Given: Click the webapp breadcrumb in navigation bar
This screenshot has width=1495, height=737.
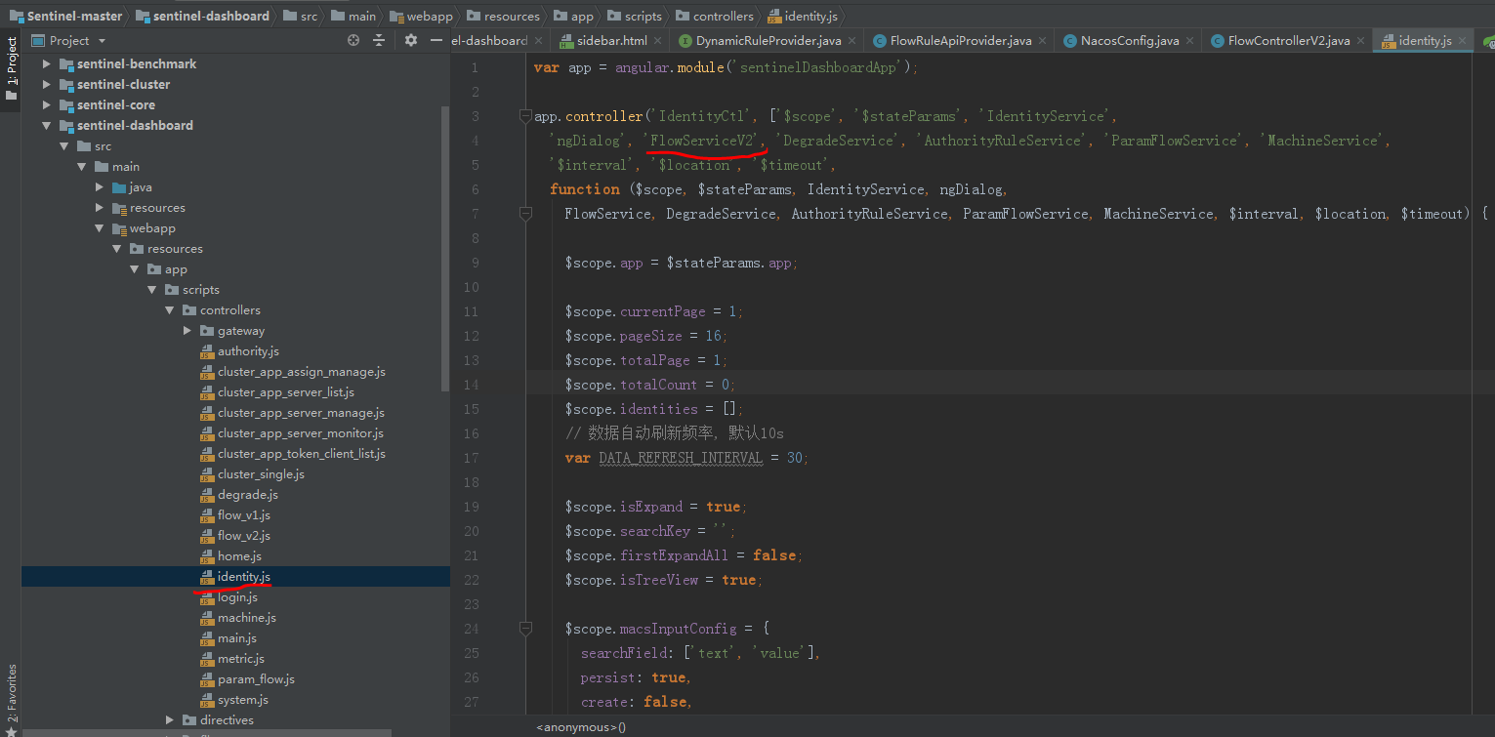Looking at the screenshot, I should (429, 16).
